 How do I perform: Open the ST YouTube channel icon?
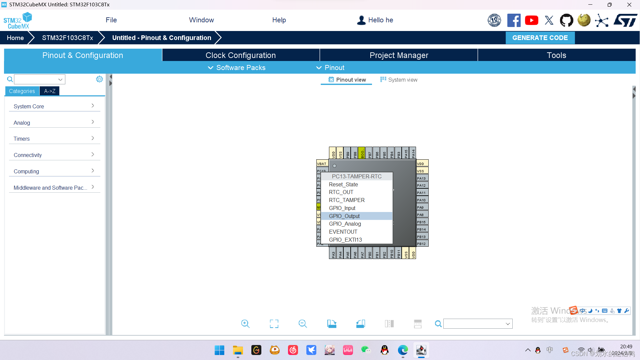coord(532,20)
